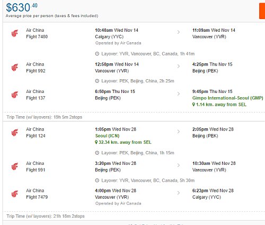Click arrow chevron between Calgary and Vancouver on Nov 14
The height and width of the screenshot is (225, 265).
pyautogui.click(x=179, y=32)
